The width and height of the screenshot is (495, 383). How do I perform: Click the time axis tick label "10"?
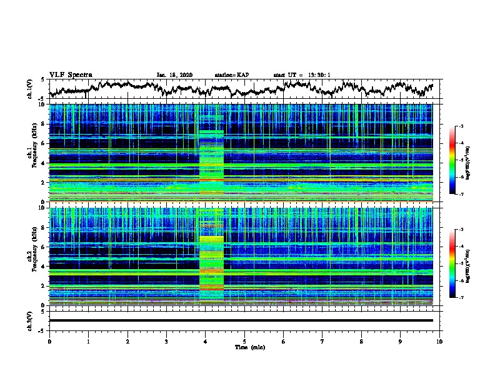pos(439,342)
